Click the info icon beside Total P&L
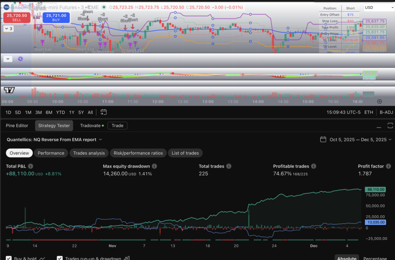395x260 pixels. click(x=30, y=166)
